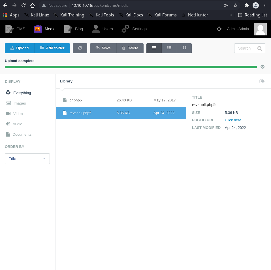Go to the Settings section
The width and height of the screenshot is (271, 270).
click(134, 29)
